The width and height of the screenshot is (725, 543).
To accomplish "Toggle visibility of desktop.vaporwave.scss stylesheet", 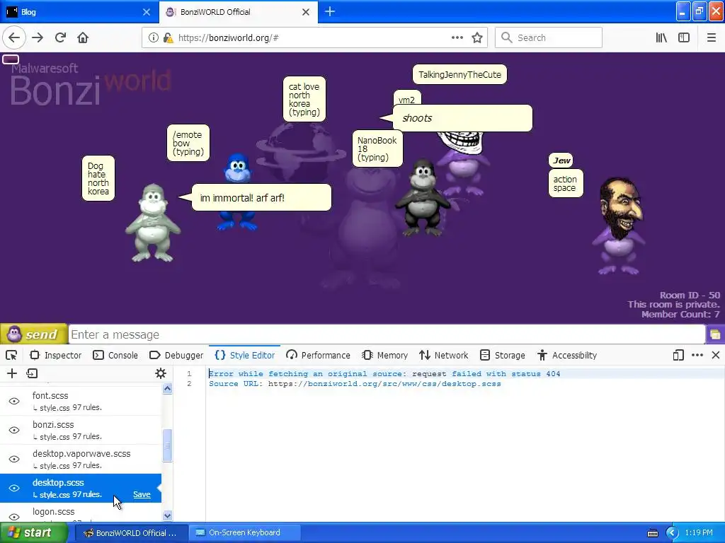I will pyautogui.click(x=14, y=459).
